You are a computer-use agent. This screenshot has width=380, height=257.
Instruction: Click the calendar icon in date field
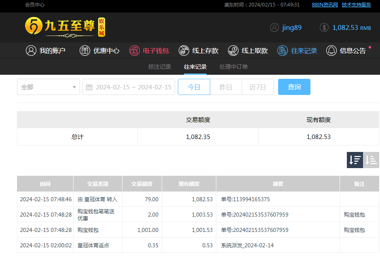point(89,87)
